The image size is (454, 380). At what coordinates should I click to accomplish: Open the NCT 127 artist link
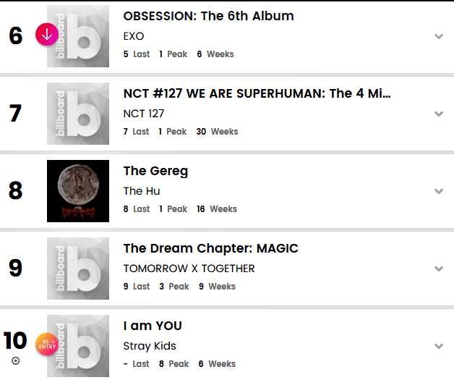tap(144, 114)
